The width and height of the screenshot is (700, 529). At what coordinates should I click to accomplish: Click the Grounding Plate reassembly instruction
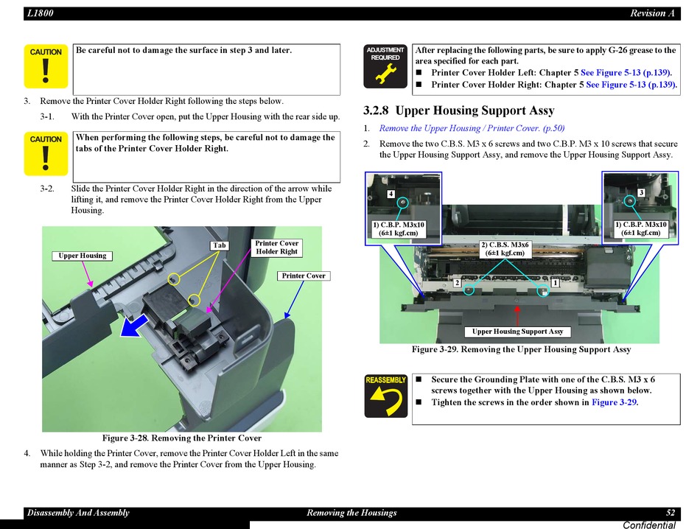coord(542,385)
